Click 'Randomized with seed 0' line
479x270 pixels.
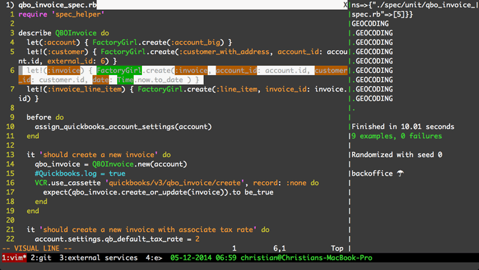click(x=397, y=155)
